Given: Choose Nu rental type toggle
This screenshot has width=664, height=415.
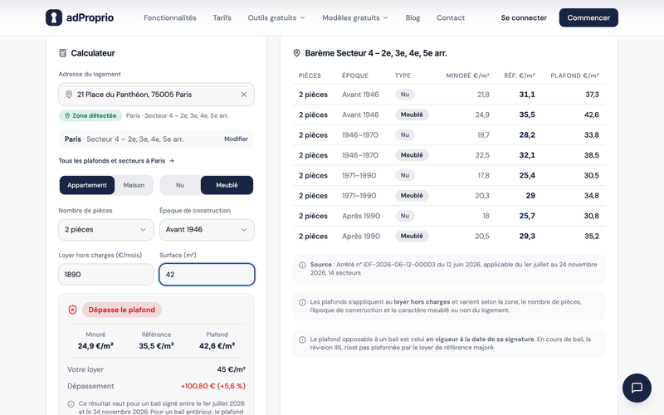Looking at the screenshot, I should pyautogui.click(x=180, y=185).
